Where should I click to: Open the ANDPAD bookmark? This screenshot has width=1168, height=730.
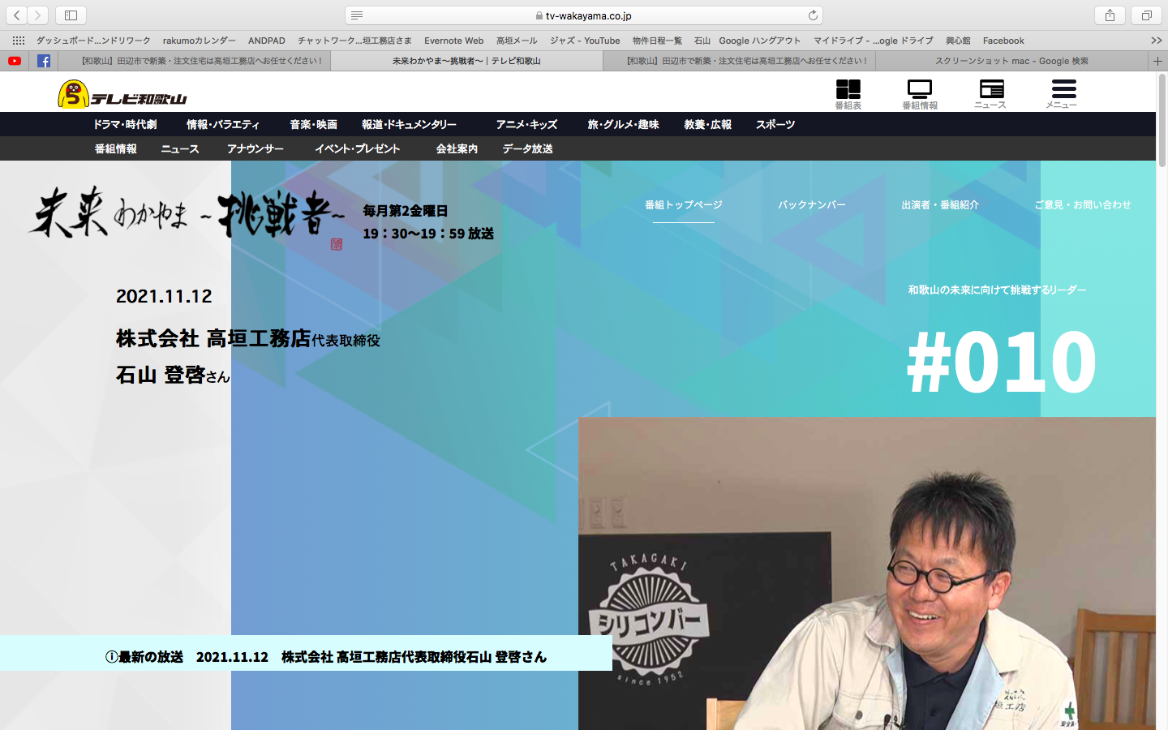267,41
